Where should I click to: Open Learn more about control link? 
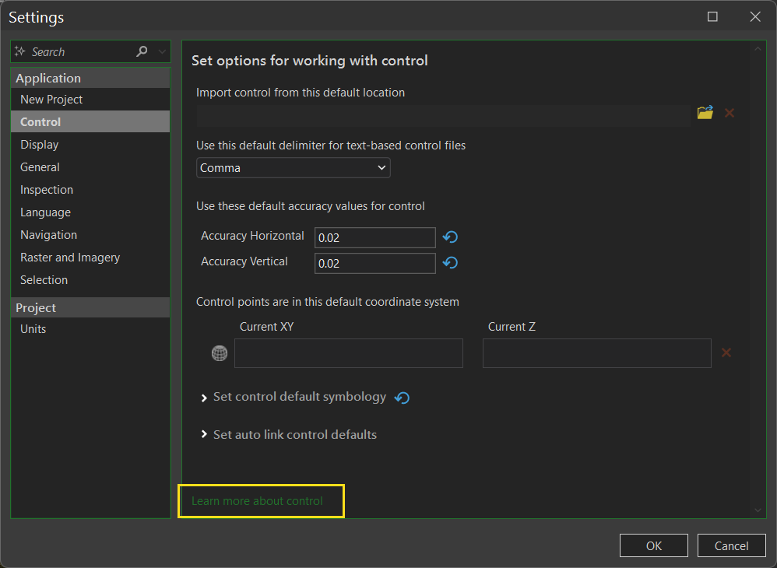coord(257,501)
